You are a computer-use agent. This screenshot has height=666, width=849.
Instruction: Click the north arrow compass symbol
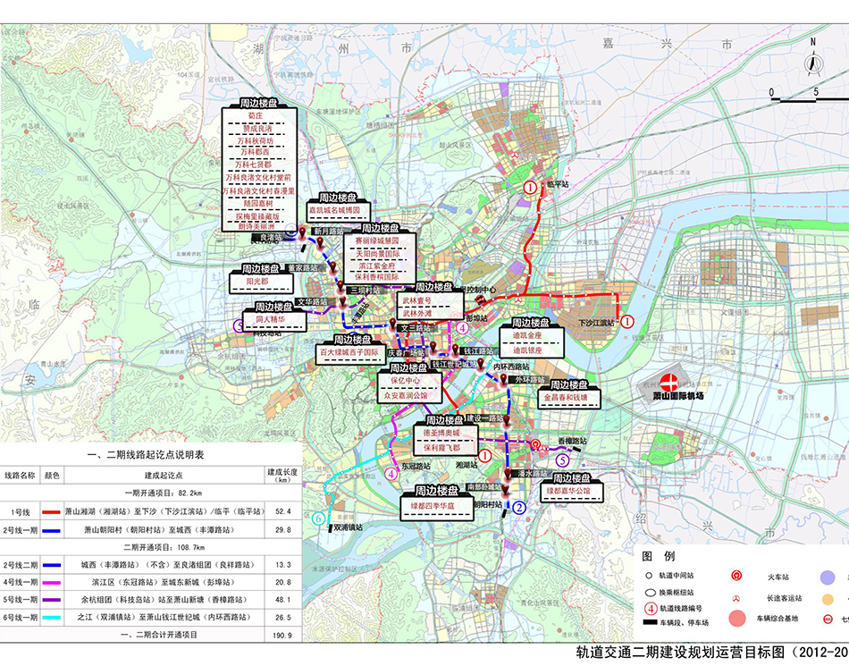tap(812, 63)
